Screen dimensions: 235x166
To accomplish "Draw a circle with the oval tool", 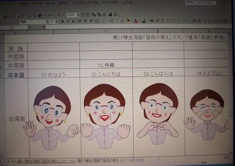I will click(x=168, y=21).
